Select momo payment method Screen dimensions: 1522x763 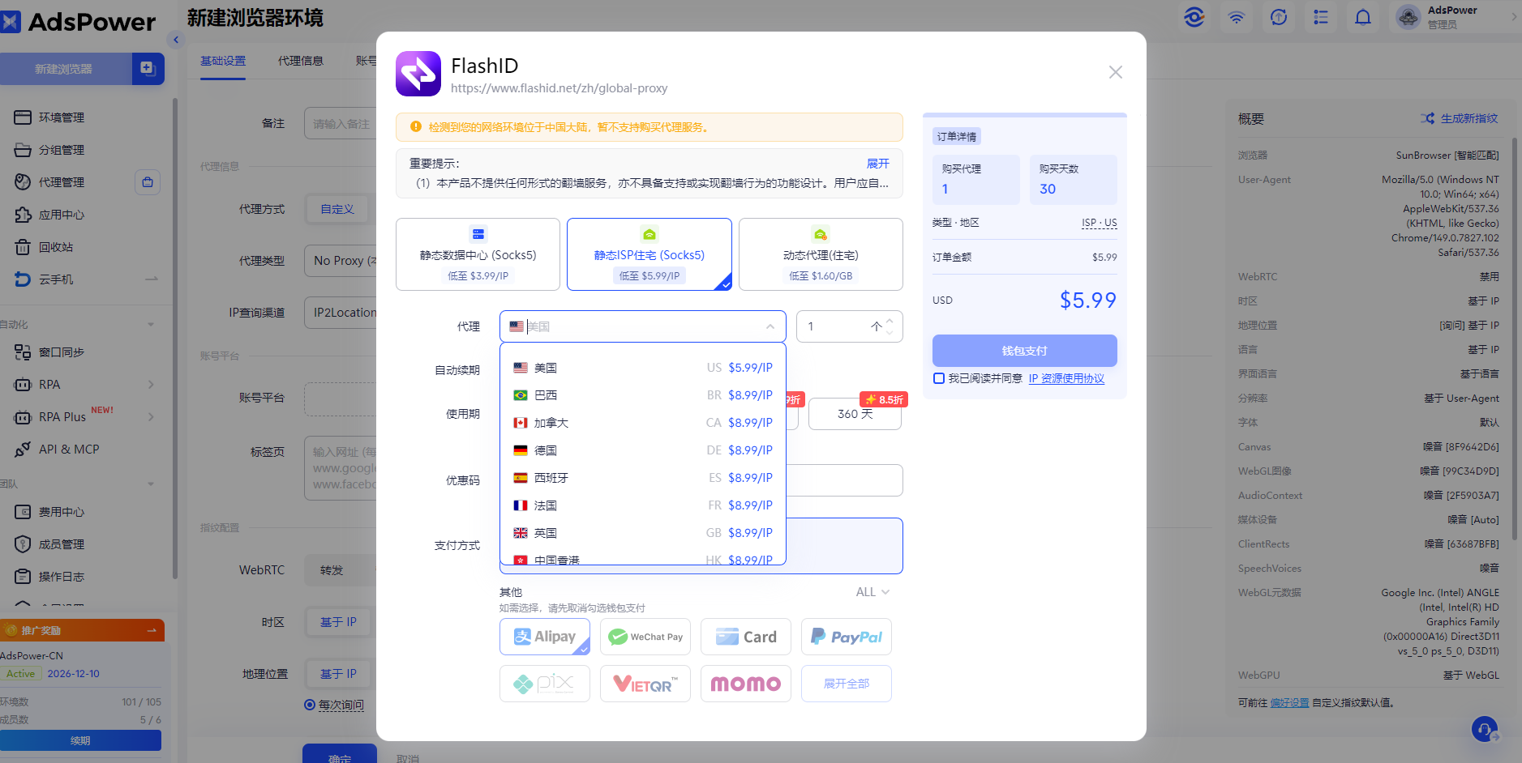pyautogui.click(x=746, y=684)
